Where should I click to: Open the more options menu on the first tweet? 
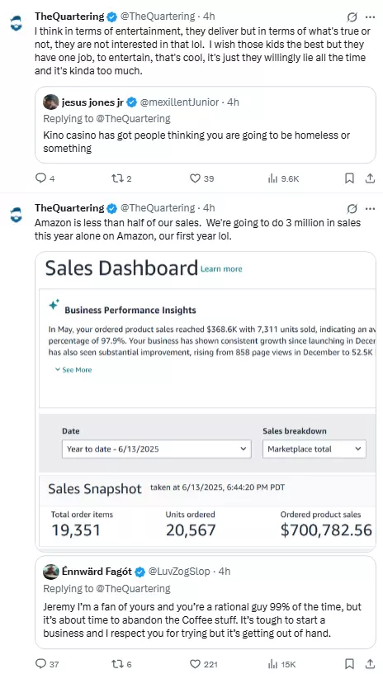pyautogui.click(x=370, y=17)
